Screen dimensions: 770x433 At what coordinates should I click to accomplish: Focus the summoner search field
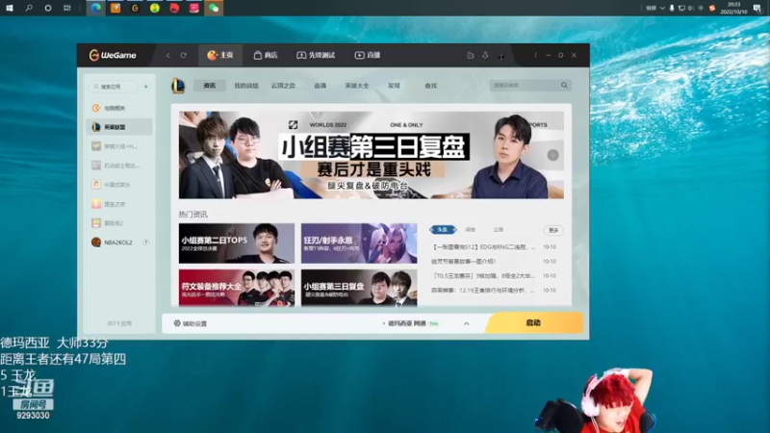point(525,85)
